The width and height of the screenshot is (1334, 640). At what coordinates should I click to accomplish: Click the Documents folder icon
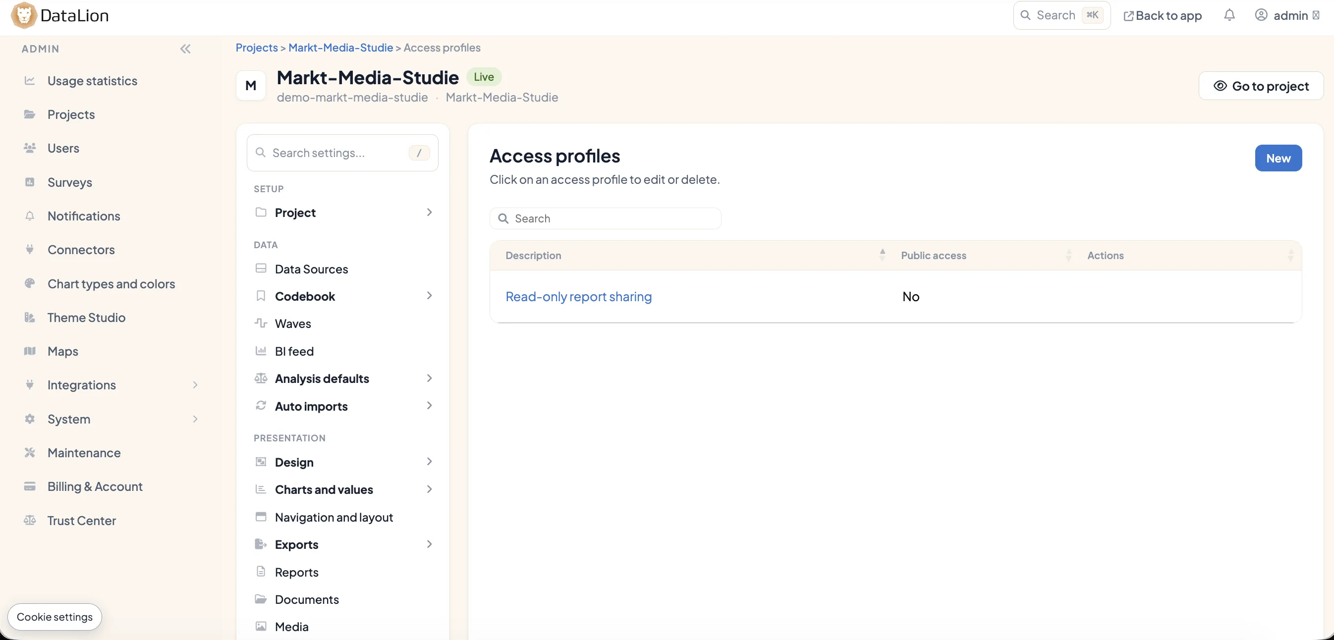(x=261, y=599)
